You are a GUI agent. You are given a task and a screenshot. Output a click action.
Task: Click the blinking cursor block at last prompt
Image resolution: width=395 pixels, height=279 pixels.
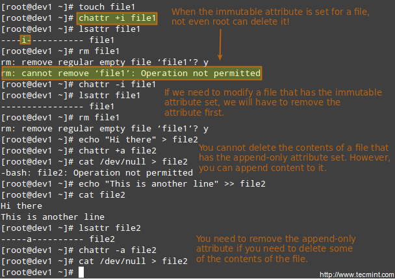click(81, 272)
